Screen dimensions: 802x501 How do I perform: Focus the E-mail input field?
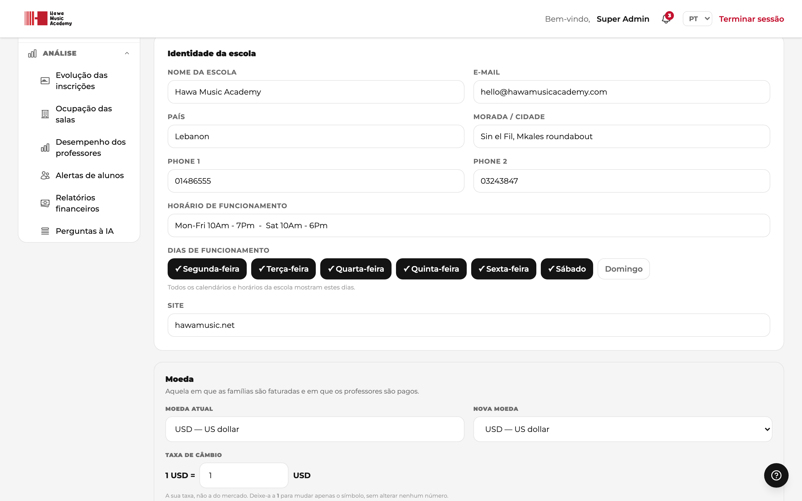point(621,92)
